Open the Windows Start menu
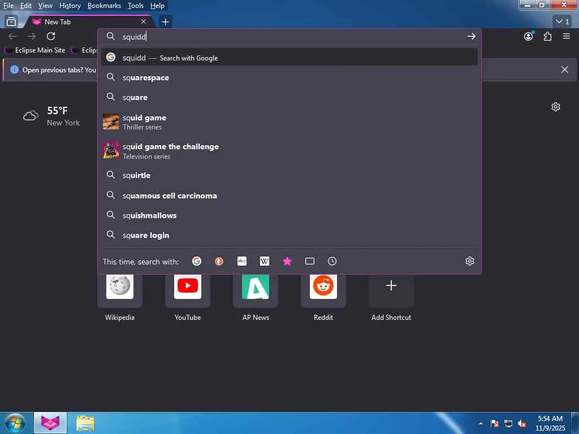 pos(15,423)
